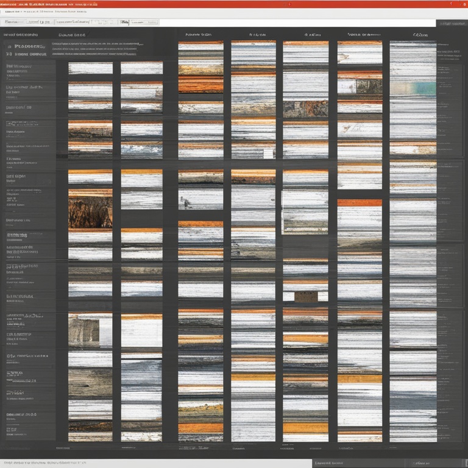Click the small icon beside the toolbar input field
Screen dimensions: 468x468
tap(124, 22)
